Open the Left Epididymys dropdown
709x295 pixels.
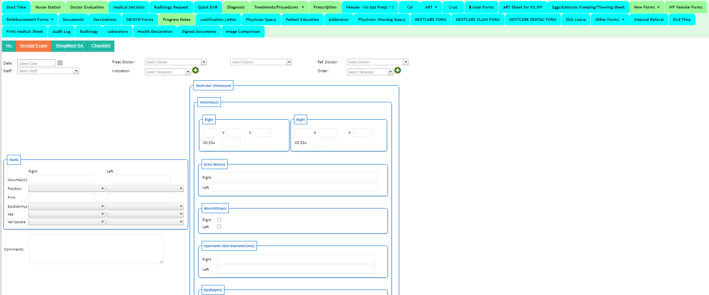145,207
